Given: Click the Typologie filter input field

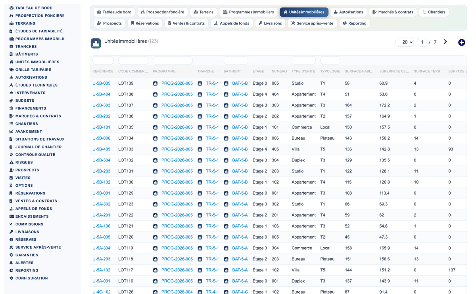Looking at the screenshot, I should pyautogui.click(x=330, y=61).
